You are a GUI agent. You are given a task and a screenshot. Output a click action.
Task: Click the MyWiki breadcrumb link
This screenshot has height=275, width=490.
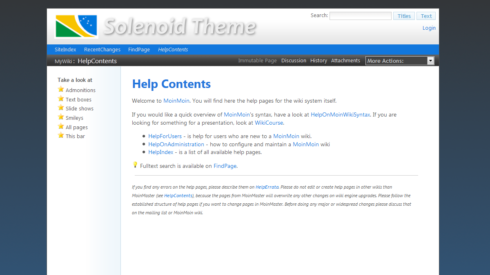pos(63,62)
